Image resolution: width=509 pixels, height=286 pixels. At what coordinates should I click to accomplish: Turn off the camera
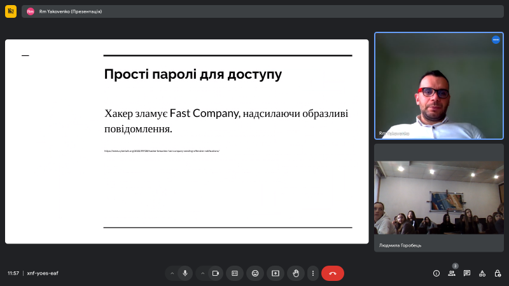216,273
